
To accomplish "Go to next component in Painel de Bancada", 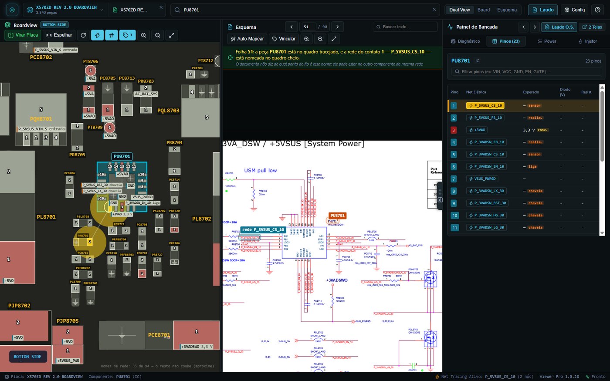I will coord(535,27).
